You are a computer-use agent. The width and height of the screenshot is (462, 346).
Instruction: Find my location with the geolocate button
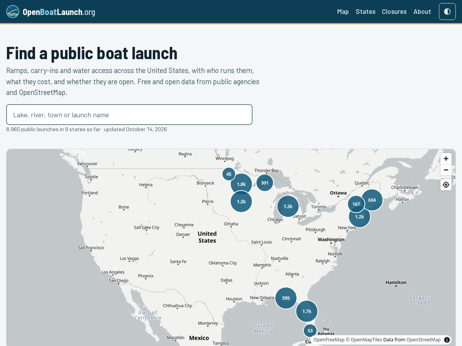tap(446, 185)
